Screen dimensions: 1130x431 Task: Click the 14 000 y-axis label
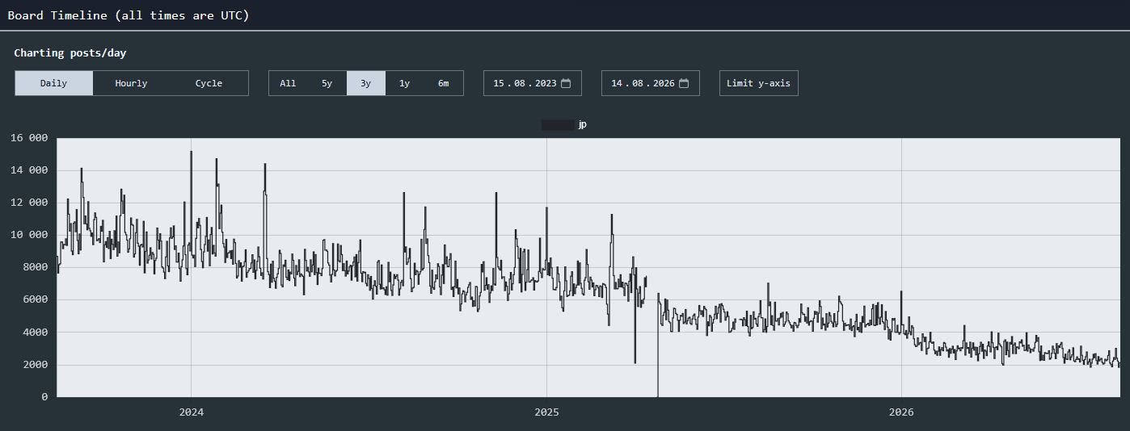click(29, 170)
